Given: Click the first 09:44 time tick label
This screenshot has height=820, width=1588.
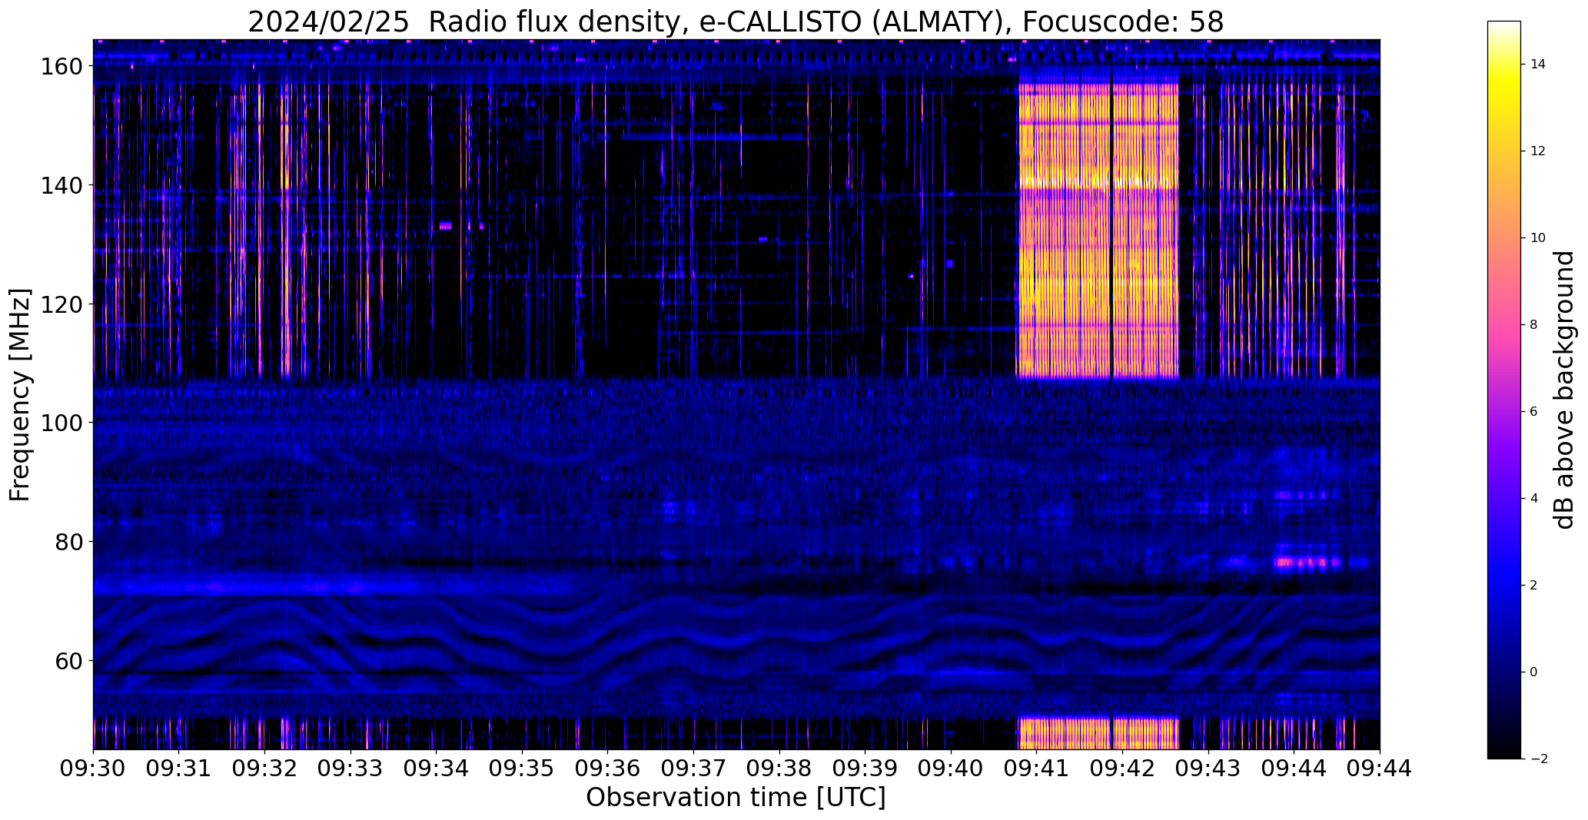Looking at the screenshot, I should (x=1294, y=768).
